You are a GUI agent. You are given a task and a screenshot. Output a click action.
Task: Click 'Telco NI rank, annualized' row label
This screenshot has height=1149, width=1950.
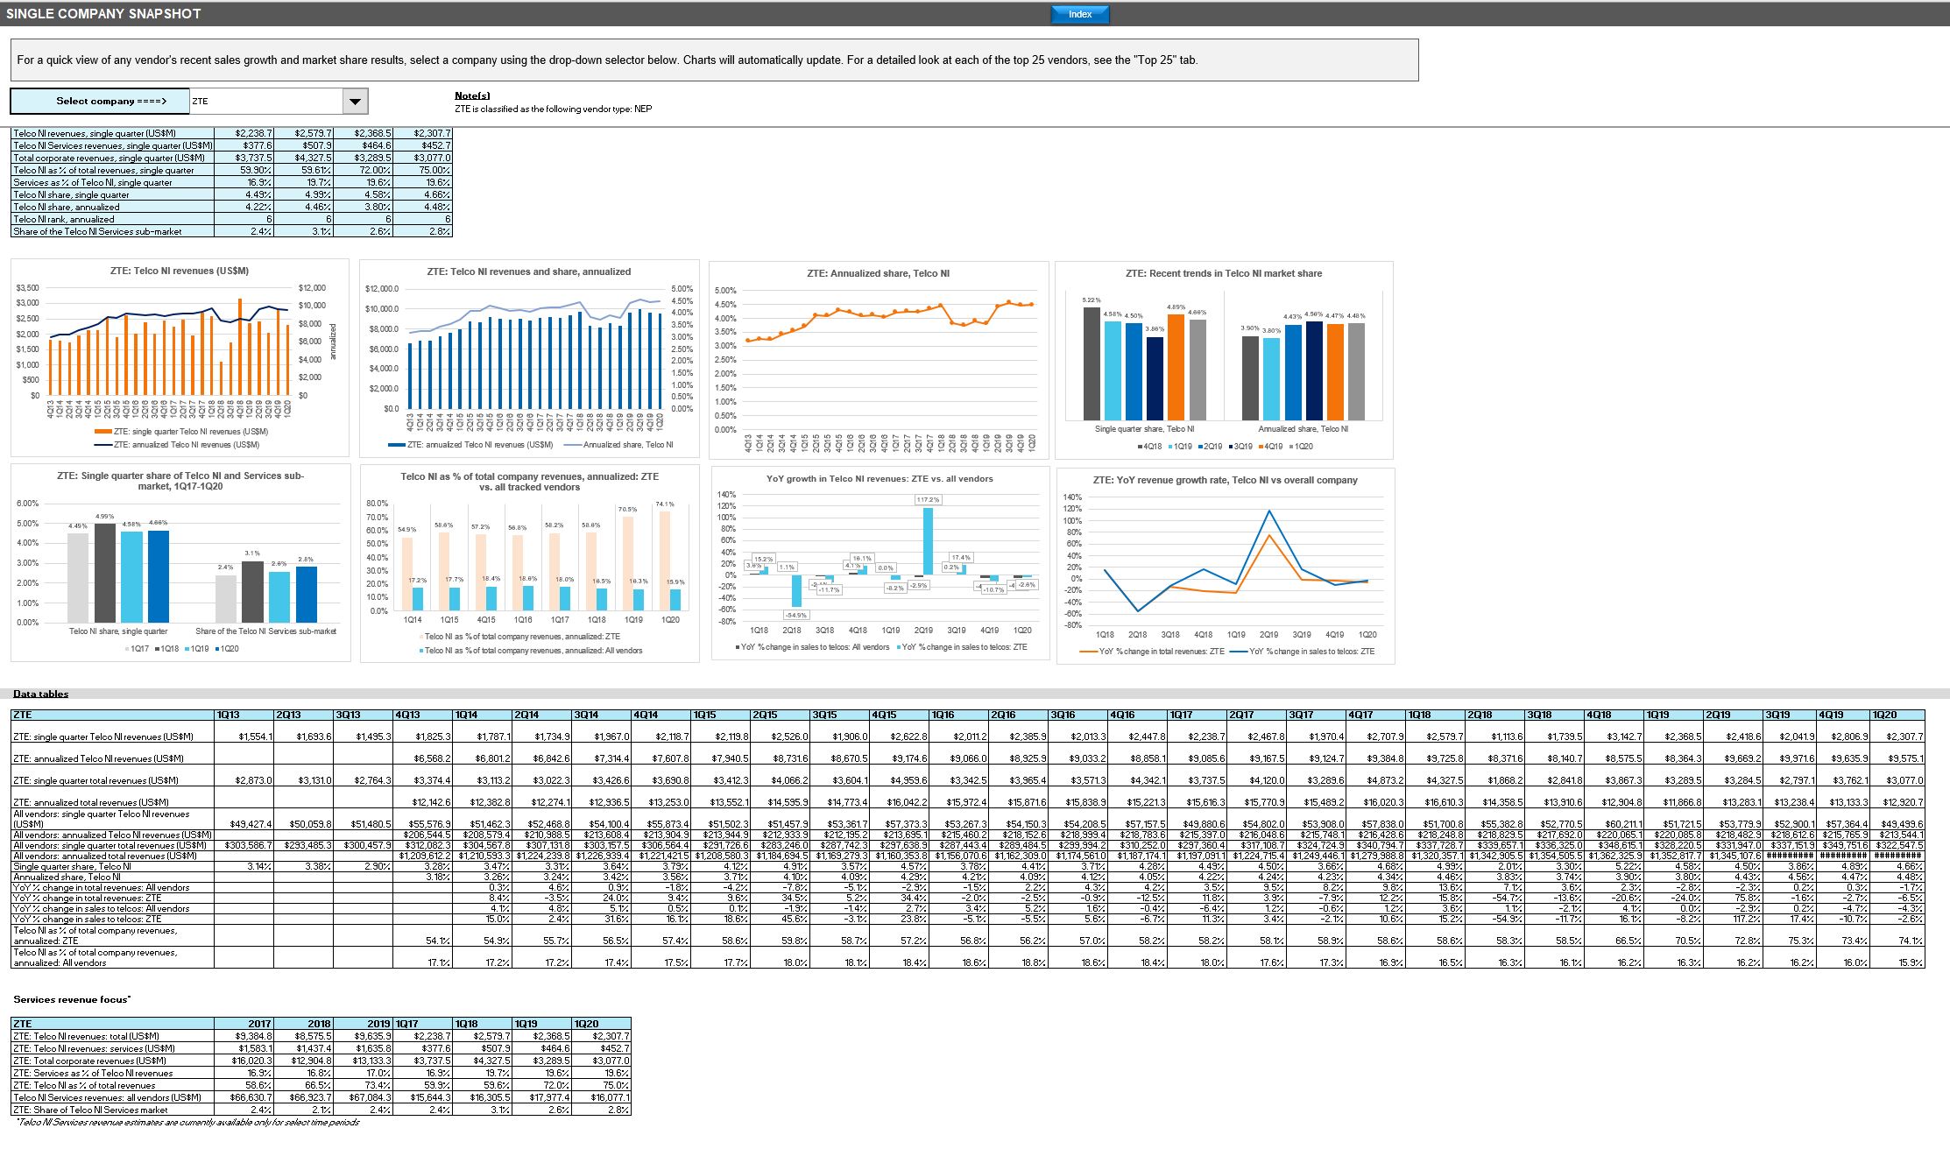[112, 219]
